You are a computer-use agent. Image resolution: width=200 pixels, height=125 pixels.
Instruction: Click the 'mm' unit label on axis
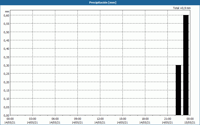[x=7, y=11]
